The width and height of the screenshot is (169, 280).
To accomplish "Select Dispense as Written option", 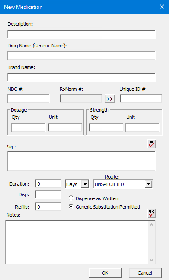I will 94,198.
